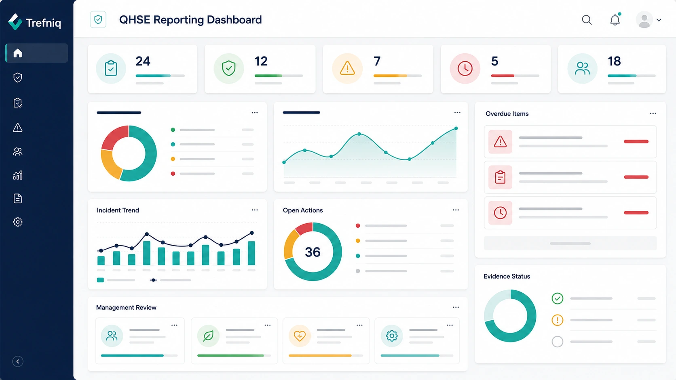
Task: Open the Home page in sidebar
Action: click(x=37, y=53)
